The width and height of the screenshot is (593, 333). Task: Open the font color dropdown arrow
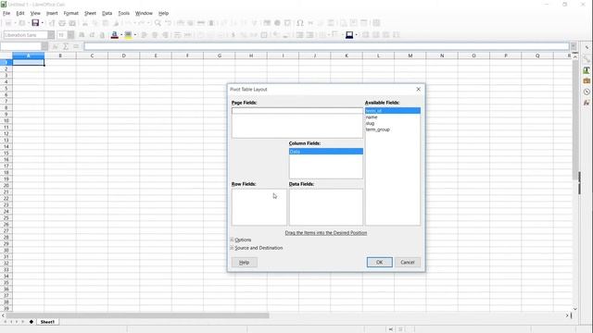121,35
